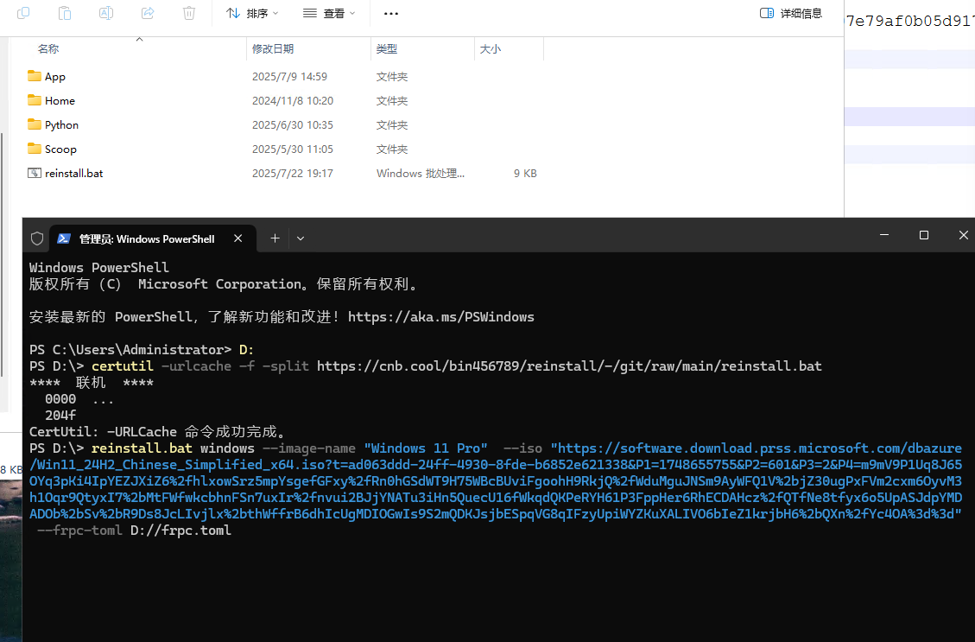This screenshot has width=975, height=642.
Task: Open a new terminal tab with plus
Action: [x=275, y=238]
